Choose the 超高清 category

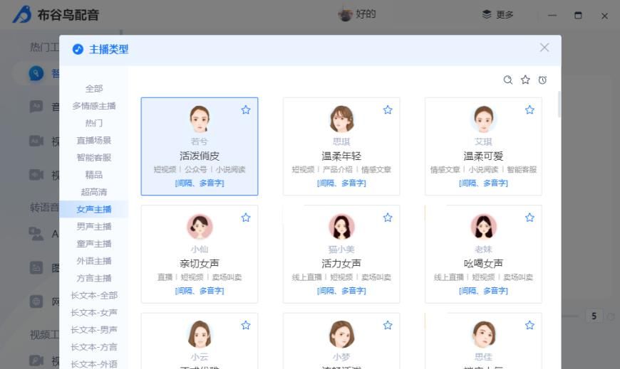tap(93, 192)
